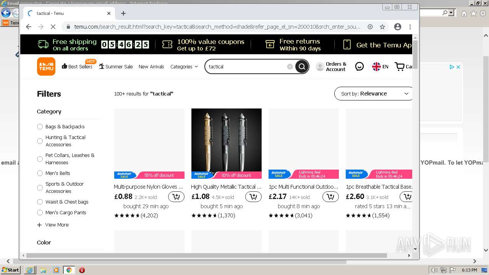
Task: Open 1pc Multi Functional Outdoor product title
Action: point(303,187)
